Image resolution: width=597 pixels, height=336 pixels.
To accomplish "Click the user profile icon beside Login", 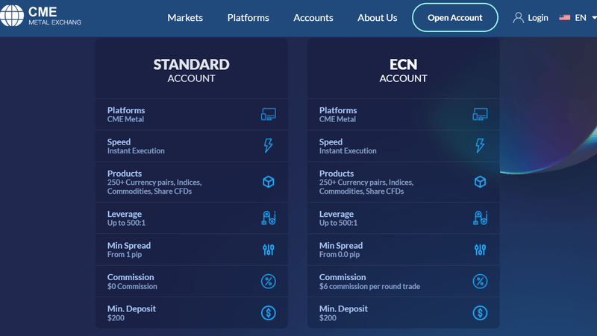I will click(518, 17).
